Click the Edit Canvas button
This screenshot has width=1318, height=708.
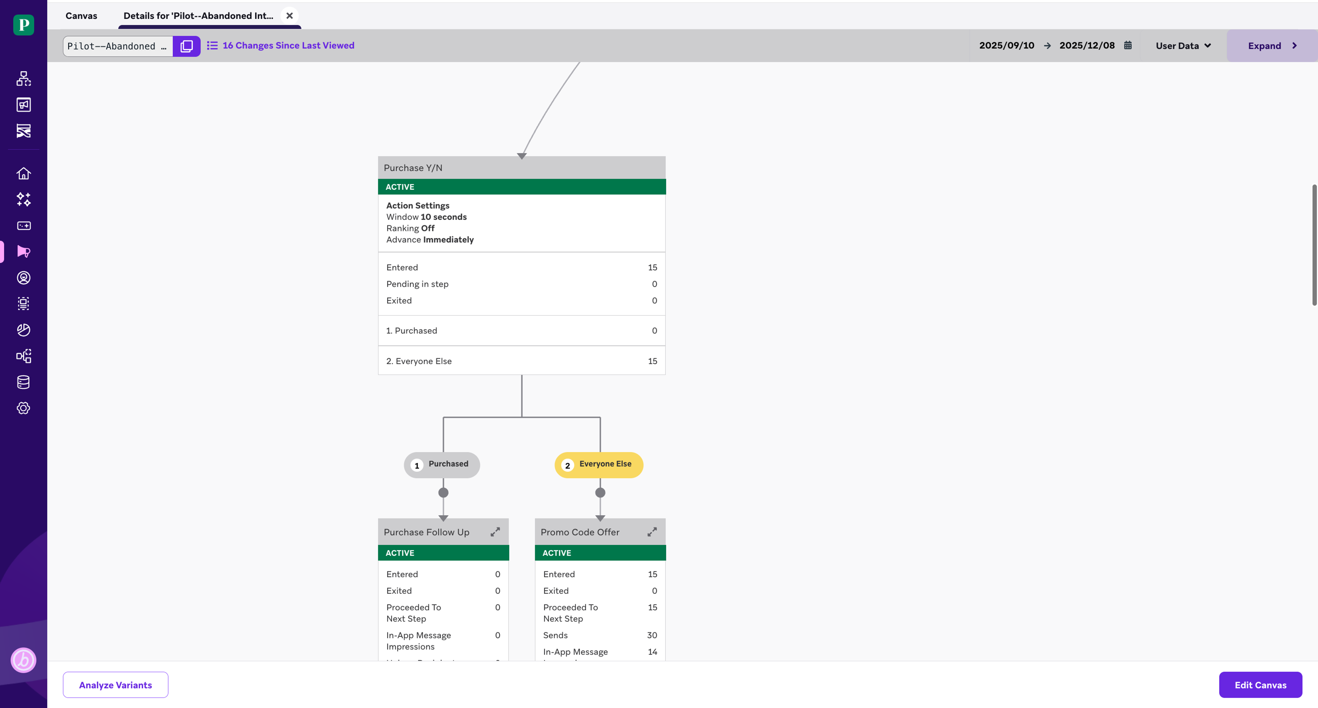tap(1260, 684)
